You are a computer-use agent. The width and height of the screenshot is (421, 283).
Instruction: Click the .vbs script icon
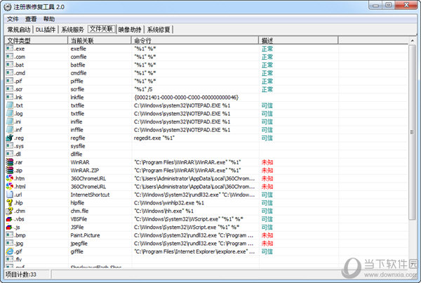[x=10, y=219]
